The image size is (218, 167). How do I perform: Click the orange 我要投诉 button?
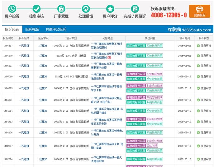[x=199, y=11]
